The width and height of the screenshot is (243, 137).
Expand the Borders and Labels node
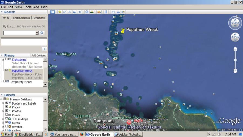pyautogui.click(x=3, y=103)
